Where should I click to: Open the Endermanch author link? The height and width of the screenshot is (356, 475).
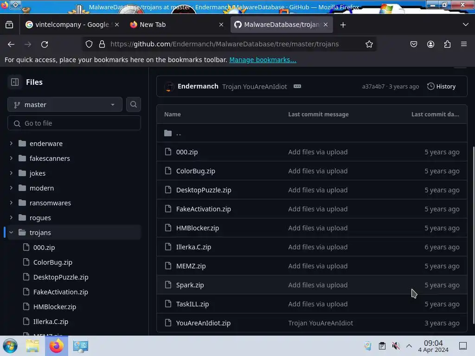pos(198,86)
